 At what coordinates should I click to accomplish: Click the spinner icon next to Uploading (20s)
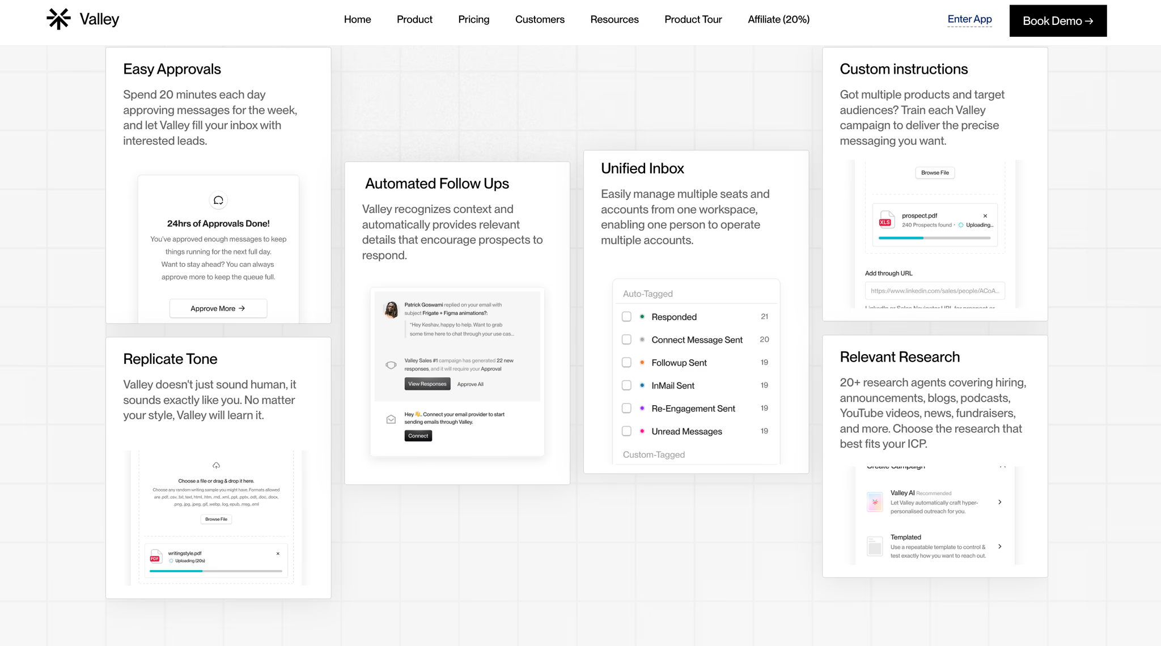tap(171, 561)
